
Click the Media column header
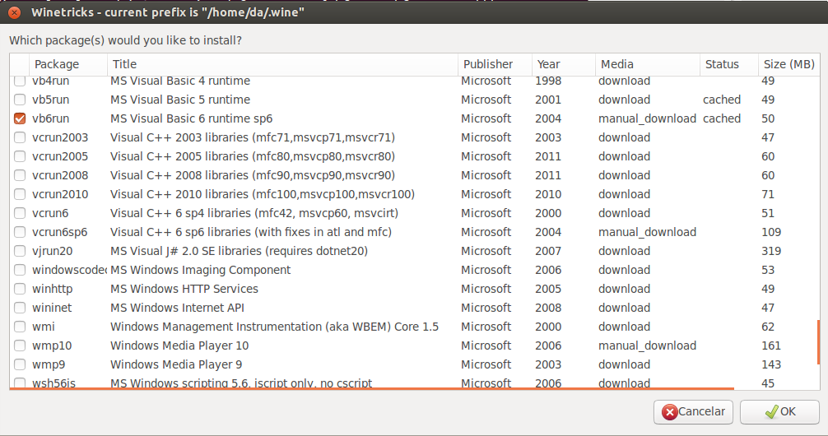click(x=648, y=64)
